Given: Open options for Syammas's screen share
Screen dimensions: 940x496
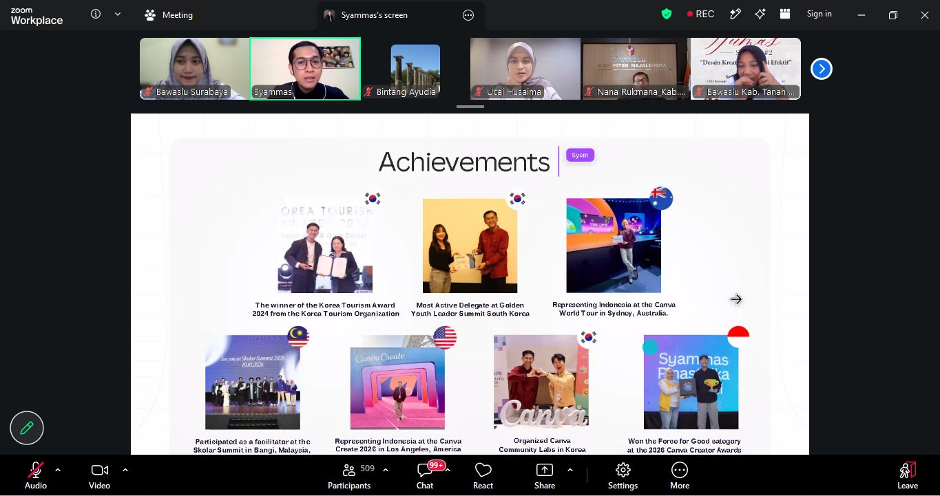Looking at the screenshot, I should (x=468, y=15).
